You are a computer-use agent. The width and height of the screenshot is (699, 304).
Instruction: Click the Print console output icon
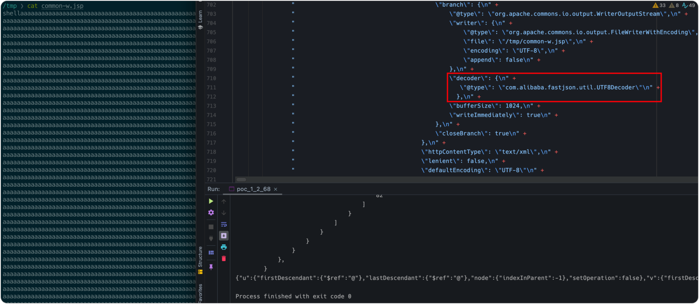224,247
